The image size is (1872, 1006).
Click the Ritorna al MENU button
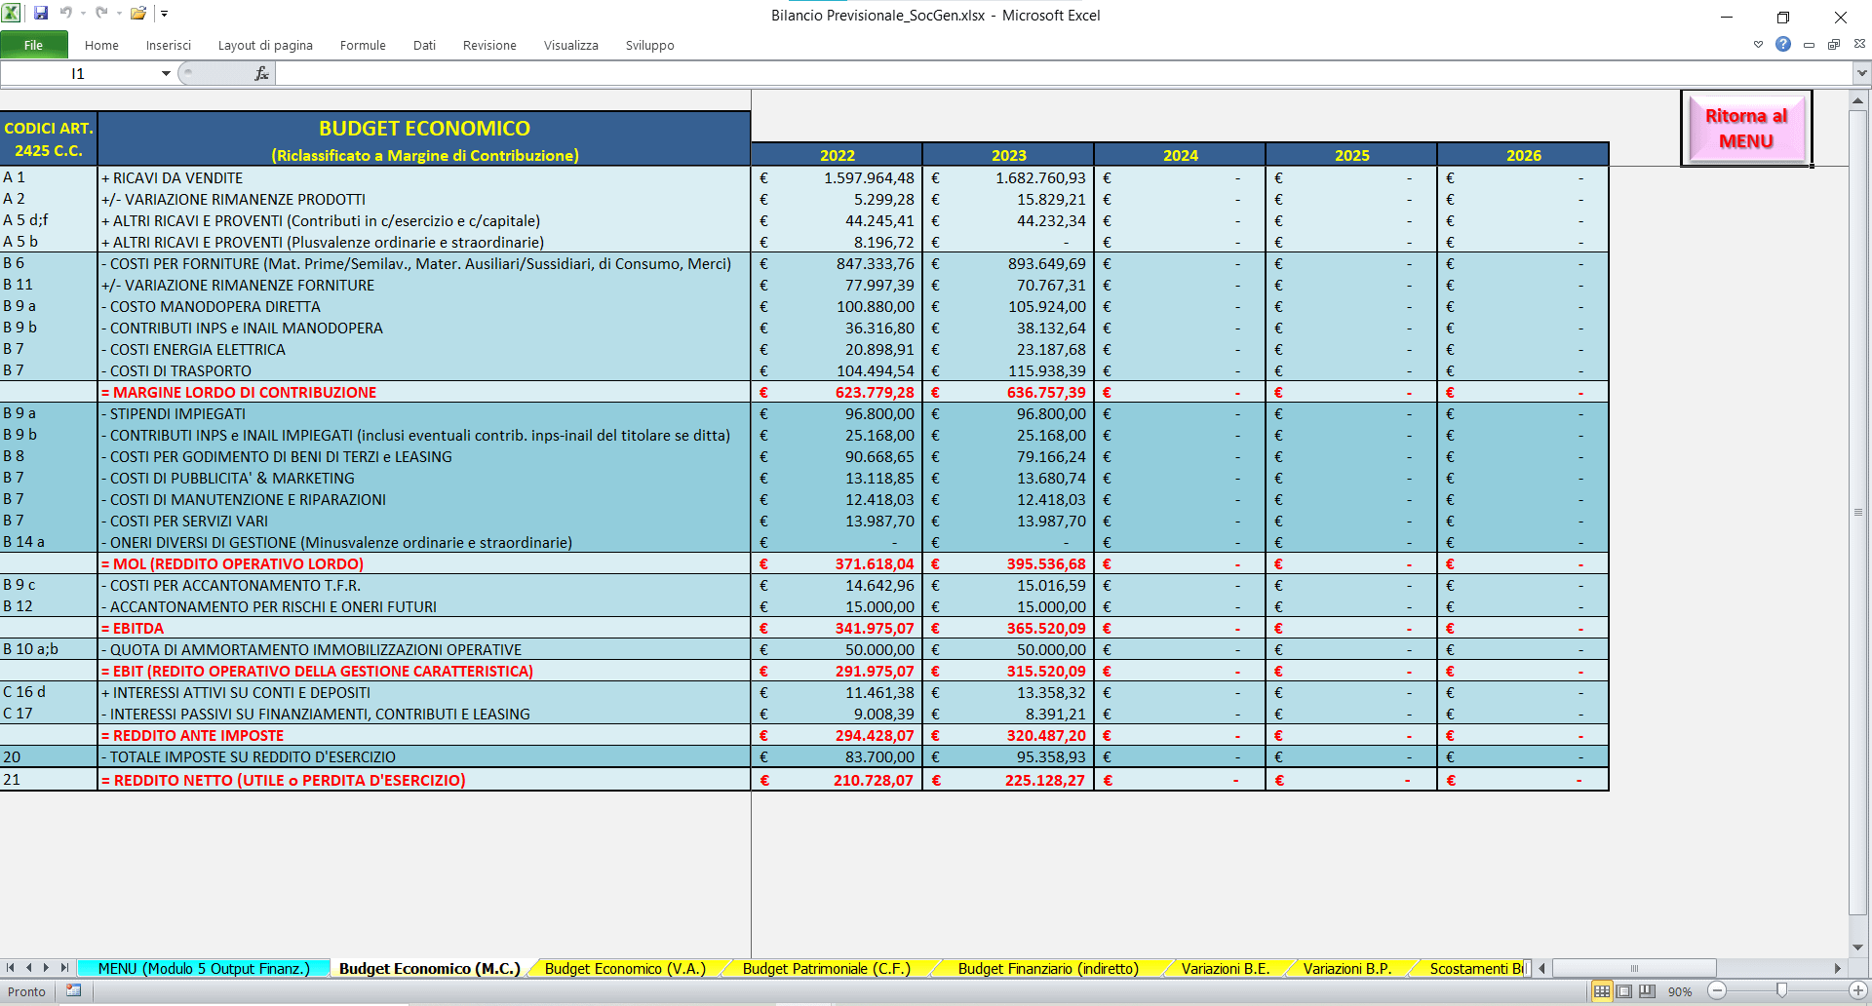[1746, 128]
